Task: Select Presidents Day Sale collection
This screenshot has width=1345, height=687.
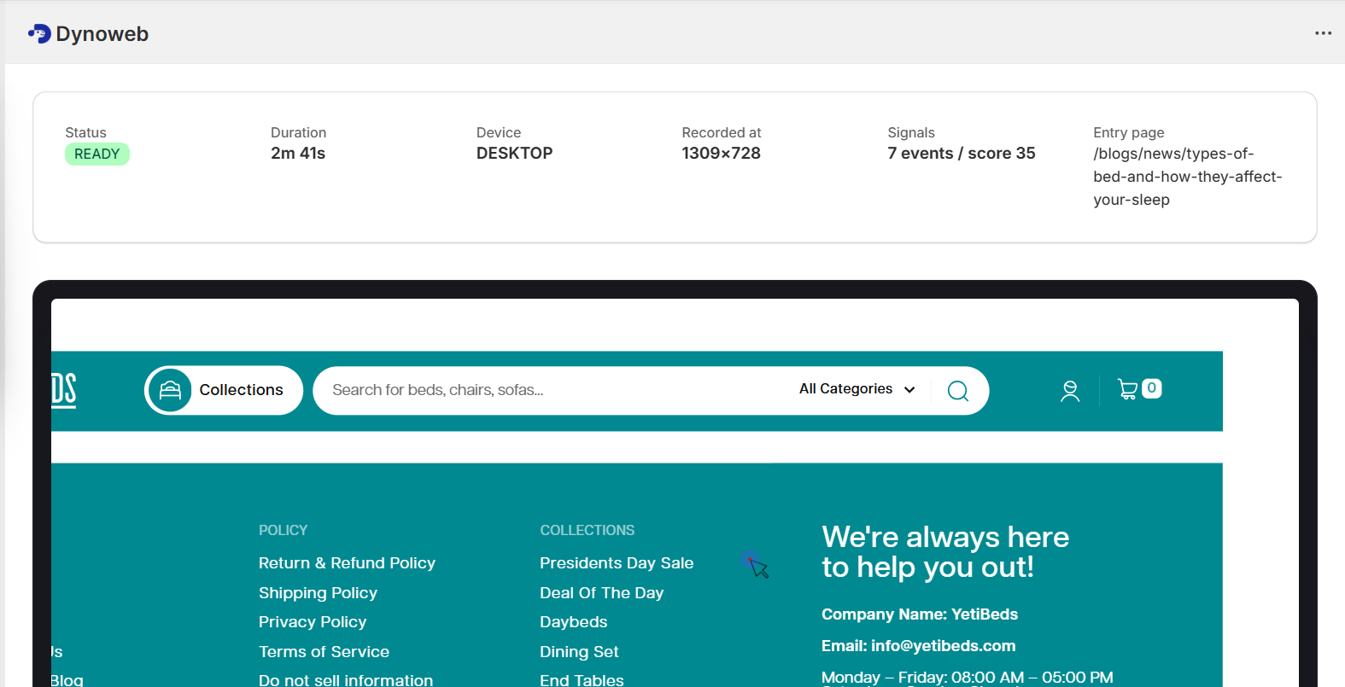Action: point(616,563)
